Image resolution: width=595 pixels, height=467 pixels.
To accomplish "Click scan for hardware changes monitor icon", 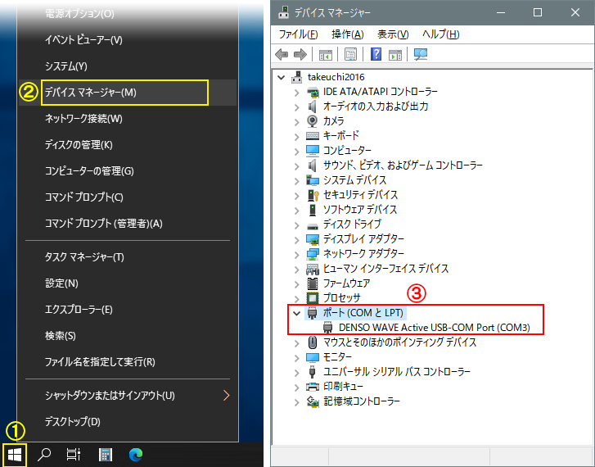I will [421, 55].
